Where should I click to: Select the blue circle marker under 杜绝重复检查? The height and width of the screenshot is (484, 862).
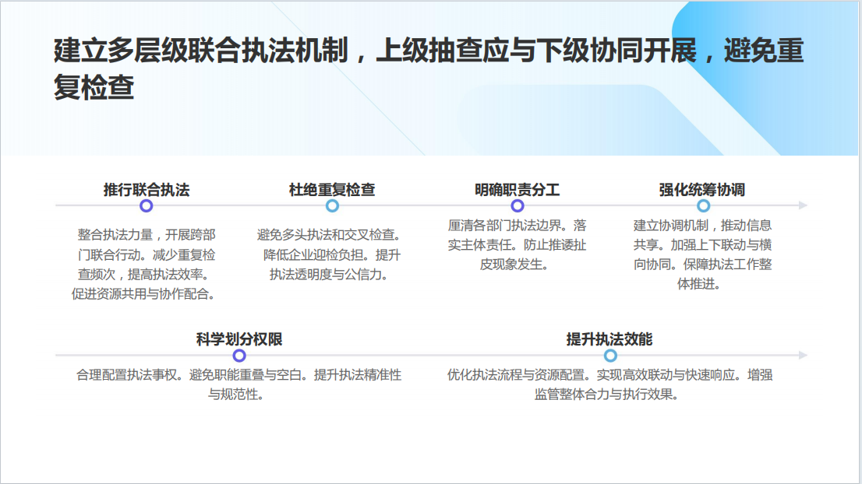point(332,206)
